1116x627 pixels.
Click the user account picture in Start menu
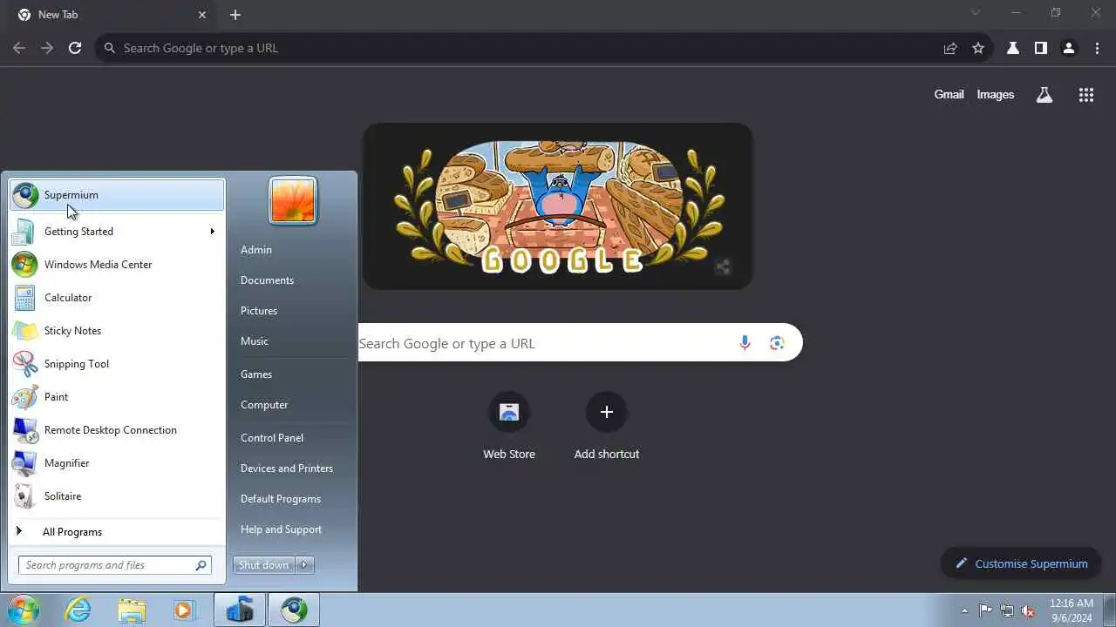click(x=293, y=200)
